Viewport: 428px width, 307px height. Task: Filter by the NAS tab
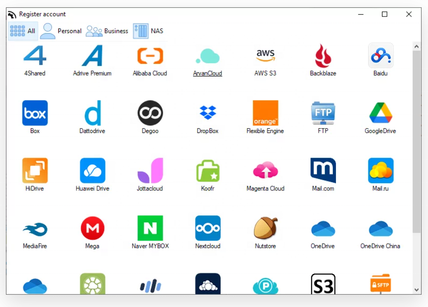[x=149, y=31]
